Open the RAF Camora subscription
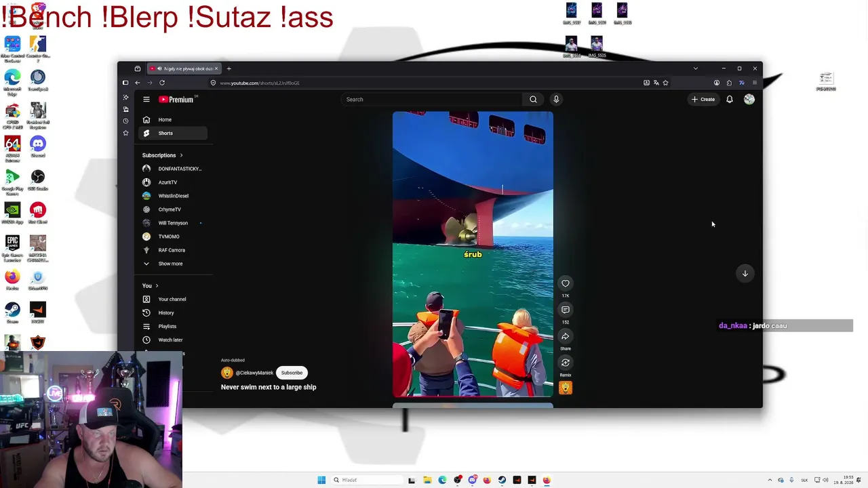Image resolution: width=868 pixels, height=488 pixels. pos(173,250)
